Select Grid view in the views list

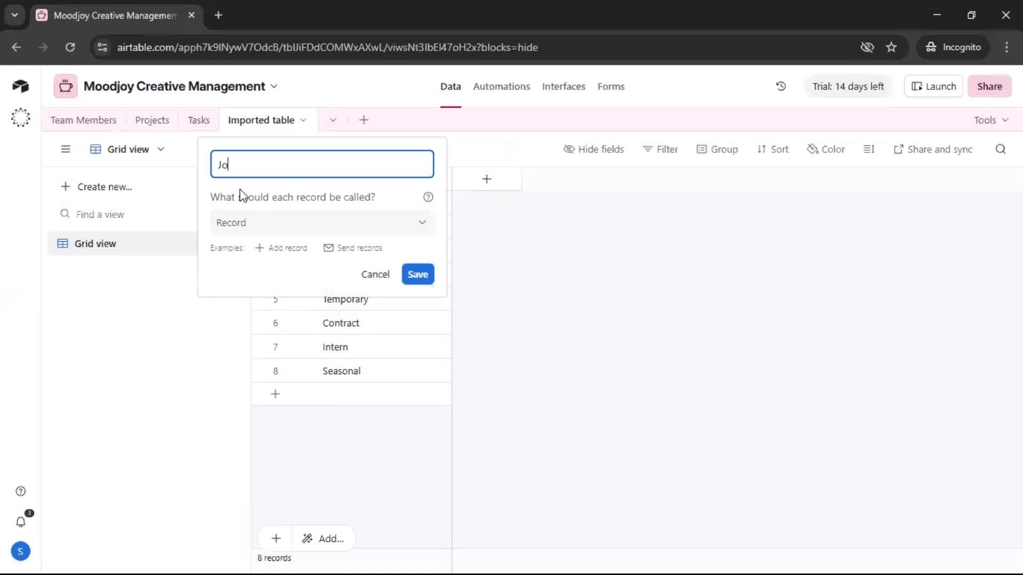(123, 243)
